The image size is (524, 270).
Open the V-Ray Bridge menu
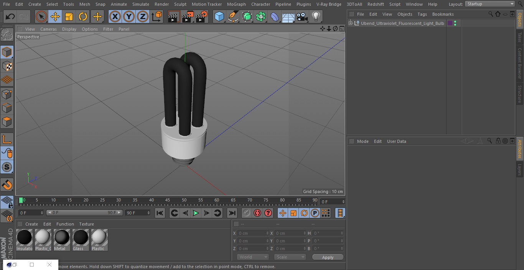[x=329, y=4]
